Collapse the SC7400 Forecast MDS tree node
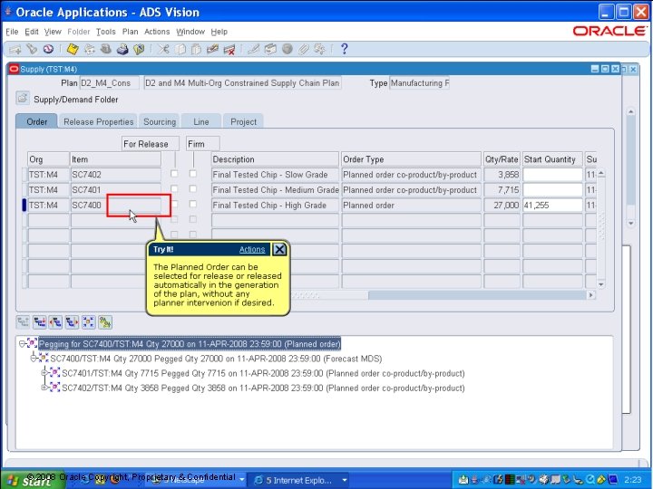This screenshot has height=489, width=653. [x=34, y=358]
